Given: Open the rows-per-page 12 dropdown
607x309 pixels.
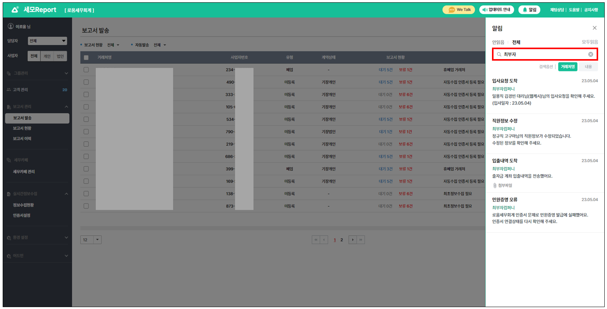Looking at the screenshot, I should (x=91, y=240).
